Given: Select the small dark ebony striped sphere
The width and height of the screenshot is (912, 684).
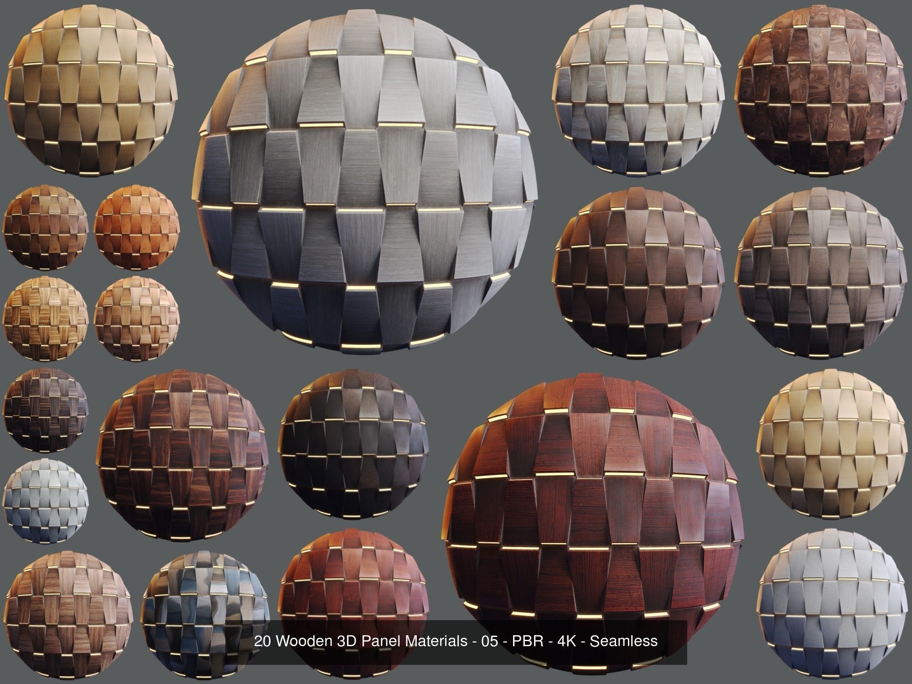Looking at the screenshot, I should tap(47, 410).
